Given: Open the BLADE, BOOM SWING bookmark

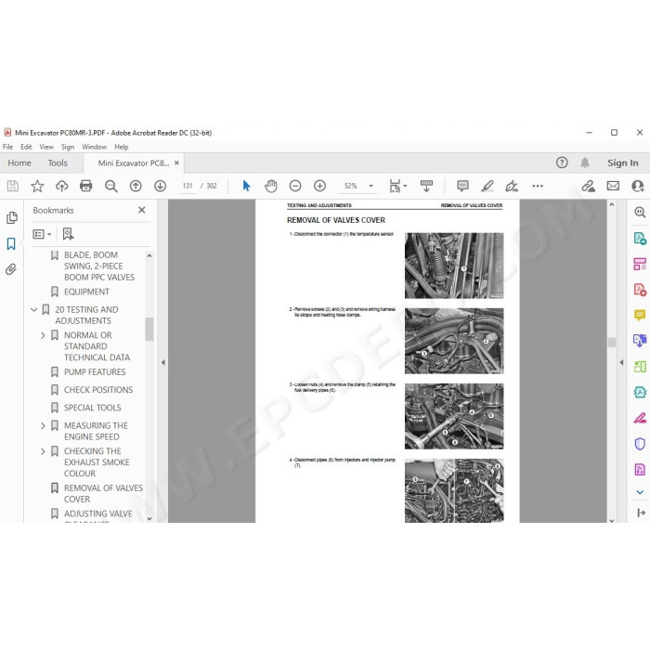Looking at the screenshot, I should click(x=99, y=266).
